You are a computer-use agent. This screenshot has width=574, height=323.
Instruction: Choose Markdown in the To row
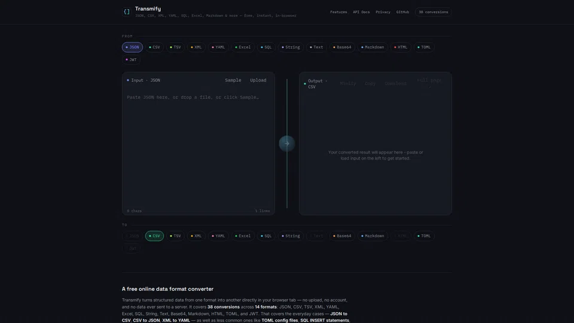[373, 236]
